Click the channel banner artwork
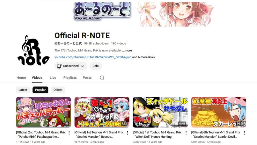Image resolution: width=257 pixels, height=145 pixels. click(143, 14)
